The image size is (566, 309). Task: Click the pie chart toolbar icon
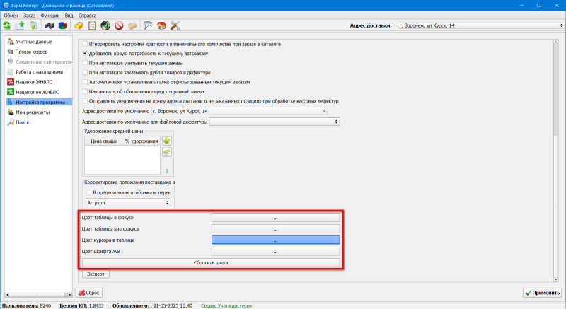point(62,26)
